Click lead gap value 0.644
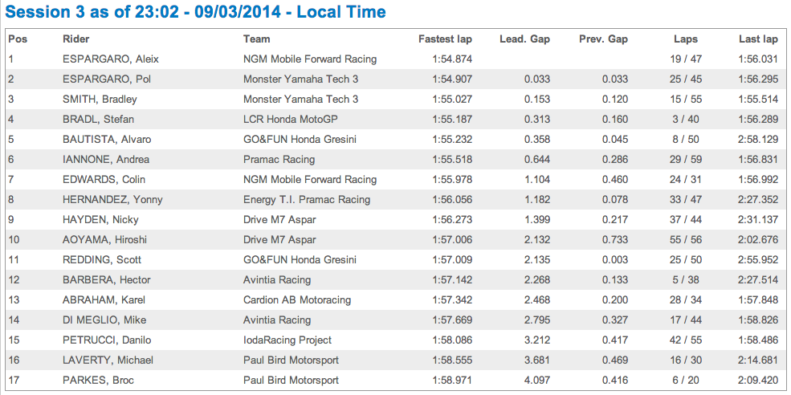 pyautogui.click(x=537, y=160)
